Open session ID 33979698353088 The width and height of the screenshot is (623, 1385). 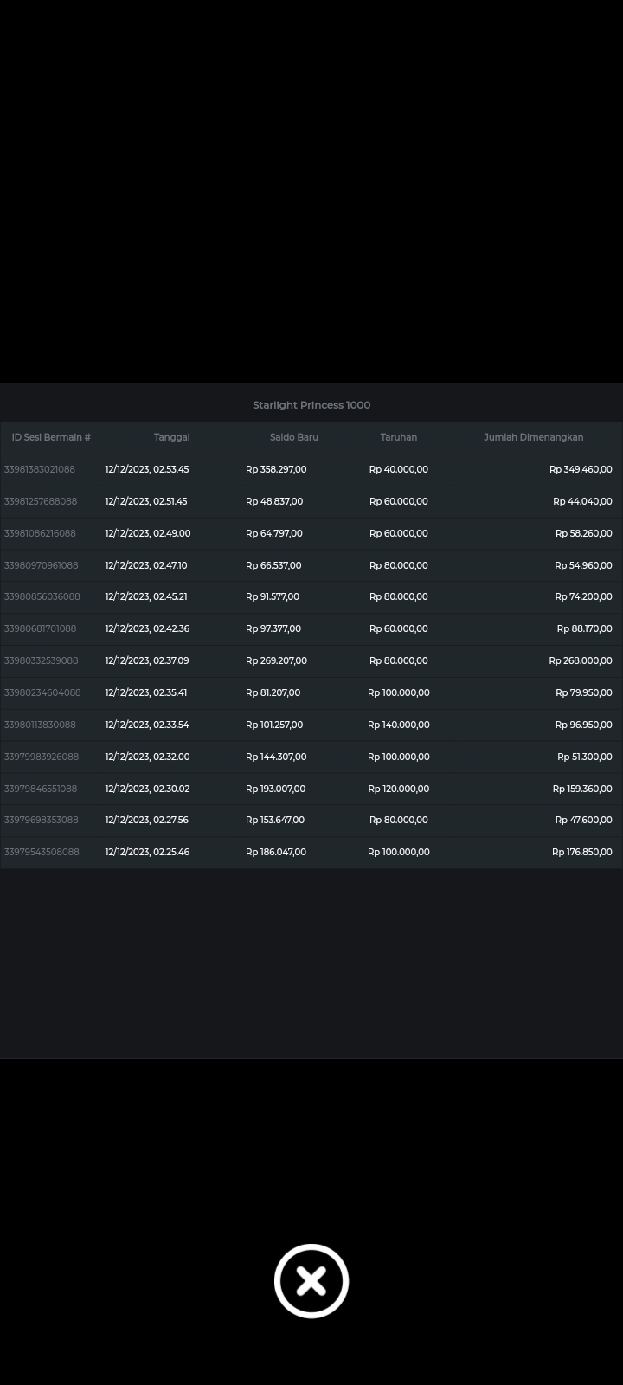tap(42, 820)
